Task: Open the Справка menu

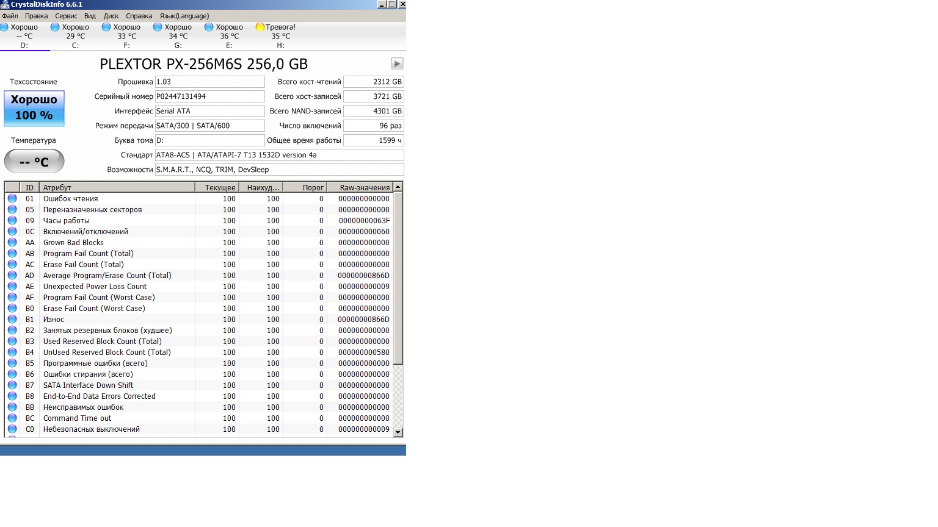Action: coord(139,16)
